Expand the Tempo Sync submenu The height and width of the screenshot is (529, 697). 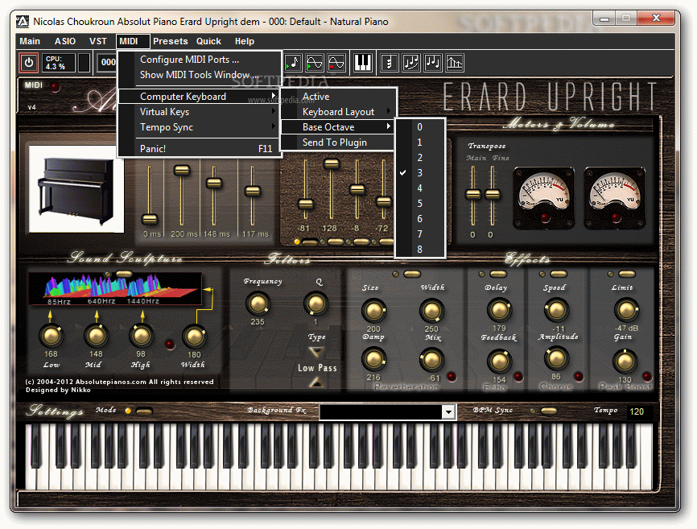click(x=199, y=127)
